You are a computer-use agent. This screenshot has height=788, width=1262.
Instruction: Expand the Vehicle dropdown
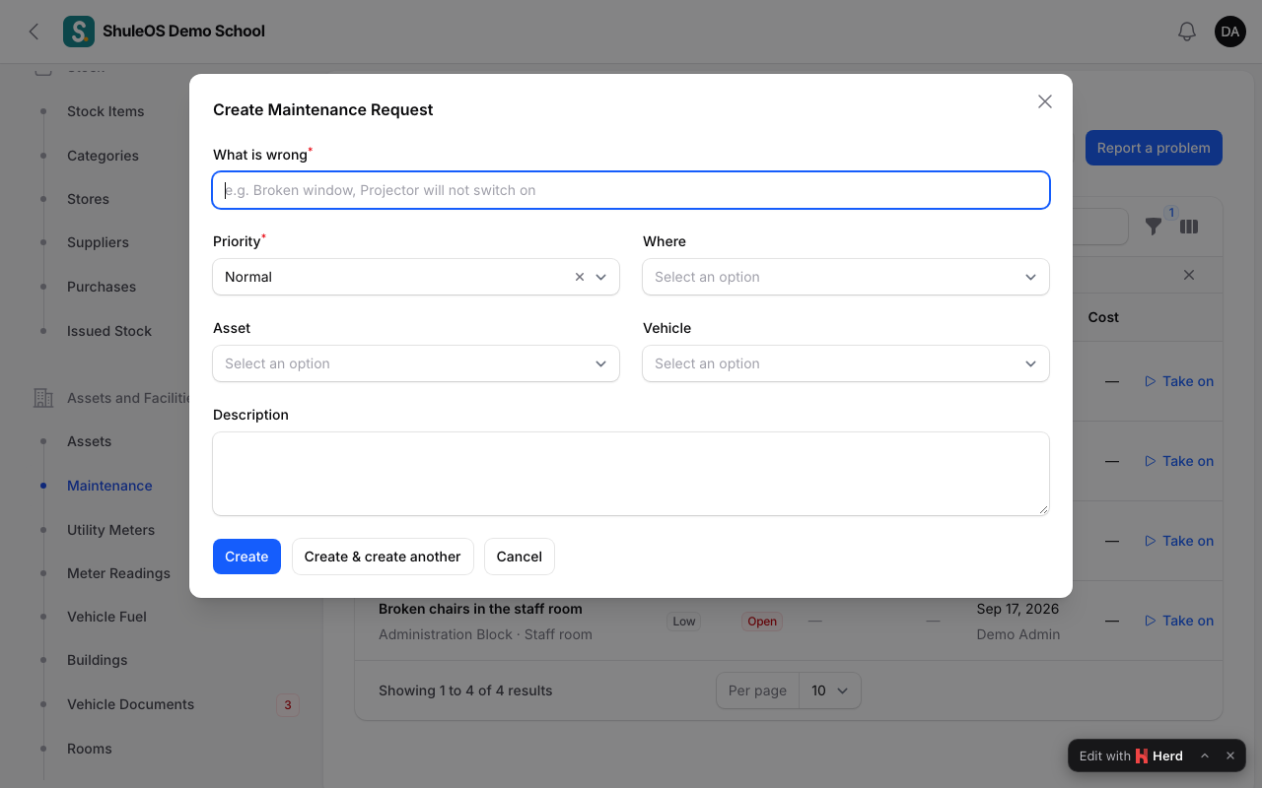click(846, 363)
